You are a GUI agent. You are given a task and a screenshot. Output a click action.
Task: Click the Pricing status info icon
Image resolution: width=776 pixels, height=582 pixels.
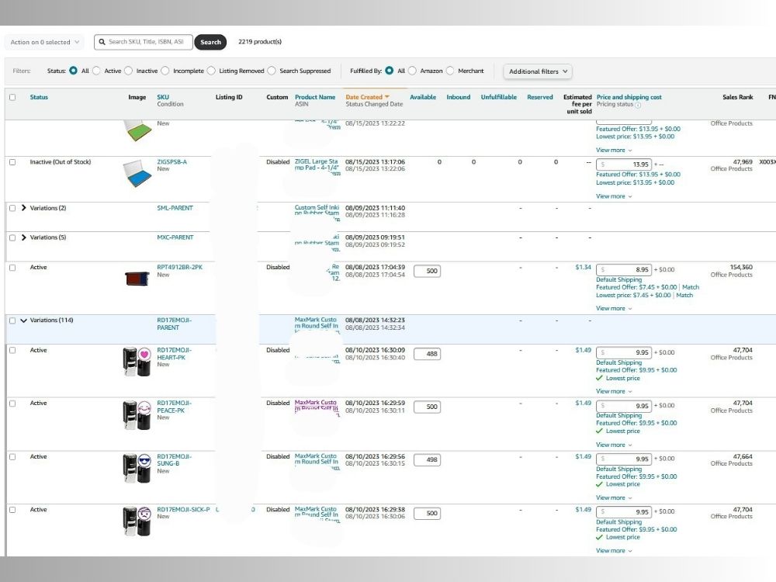point(638,105)
